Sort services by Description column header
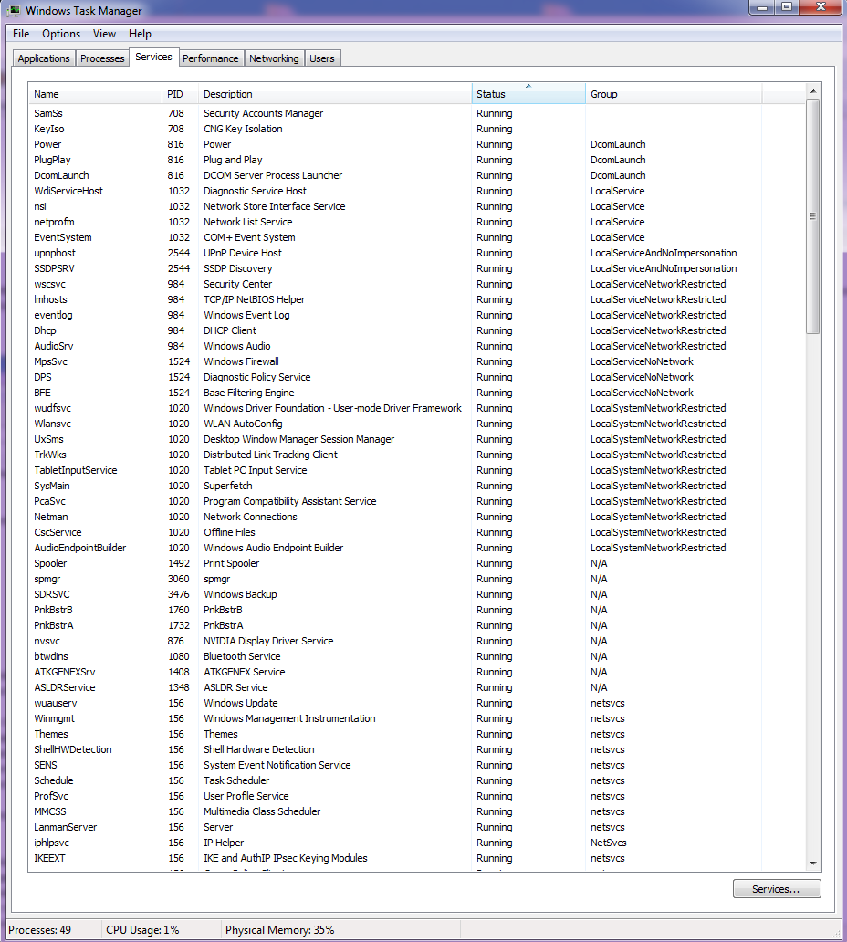Image resolution: width=847 pixels, height=942 pixels. [x=335, y=94]
